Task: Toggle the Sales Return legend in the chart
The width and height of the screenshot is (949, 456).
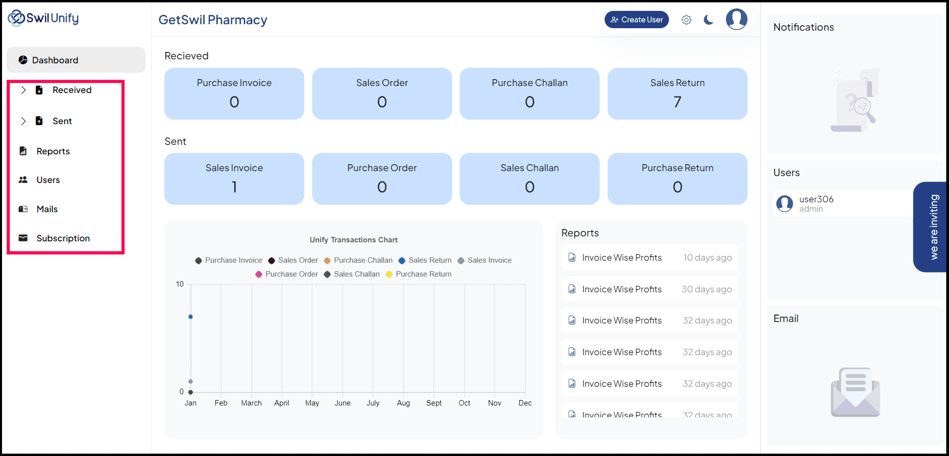Action: pyautogui.click(x=425, y=260)
